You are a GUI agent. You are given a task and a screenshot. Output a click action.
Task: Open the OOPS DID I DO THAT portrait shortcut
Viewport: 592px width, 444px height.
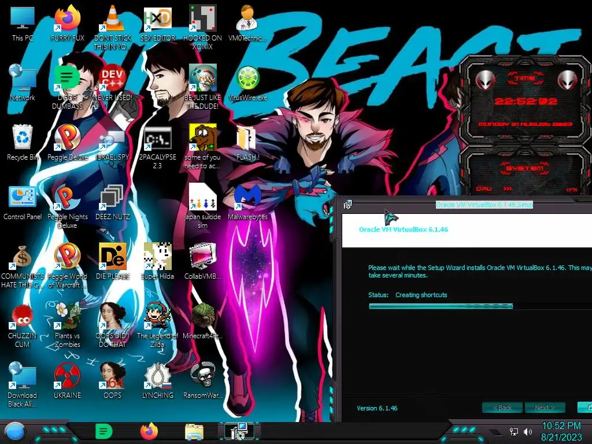tap(112, 325)
